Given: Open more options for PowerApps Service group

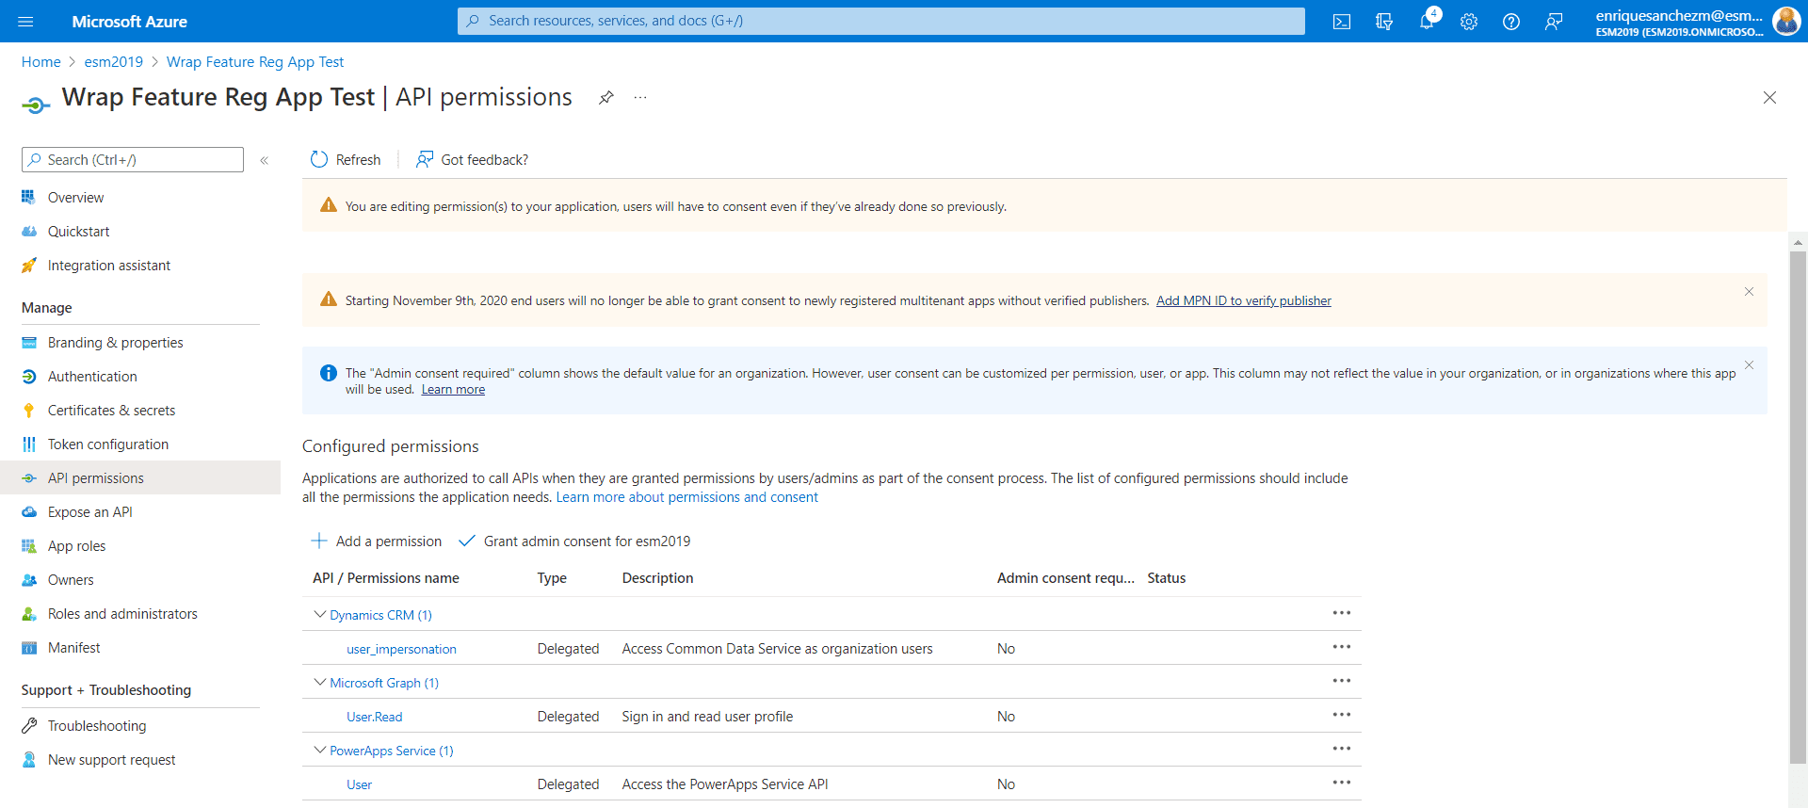Looking at the screenshot, I should [1342, 749].
